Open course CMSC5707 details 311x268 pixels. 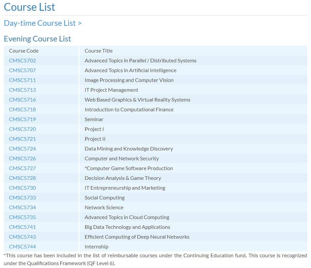pos(23,70)
